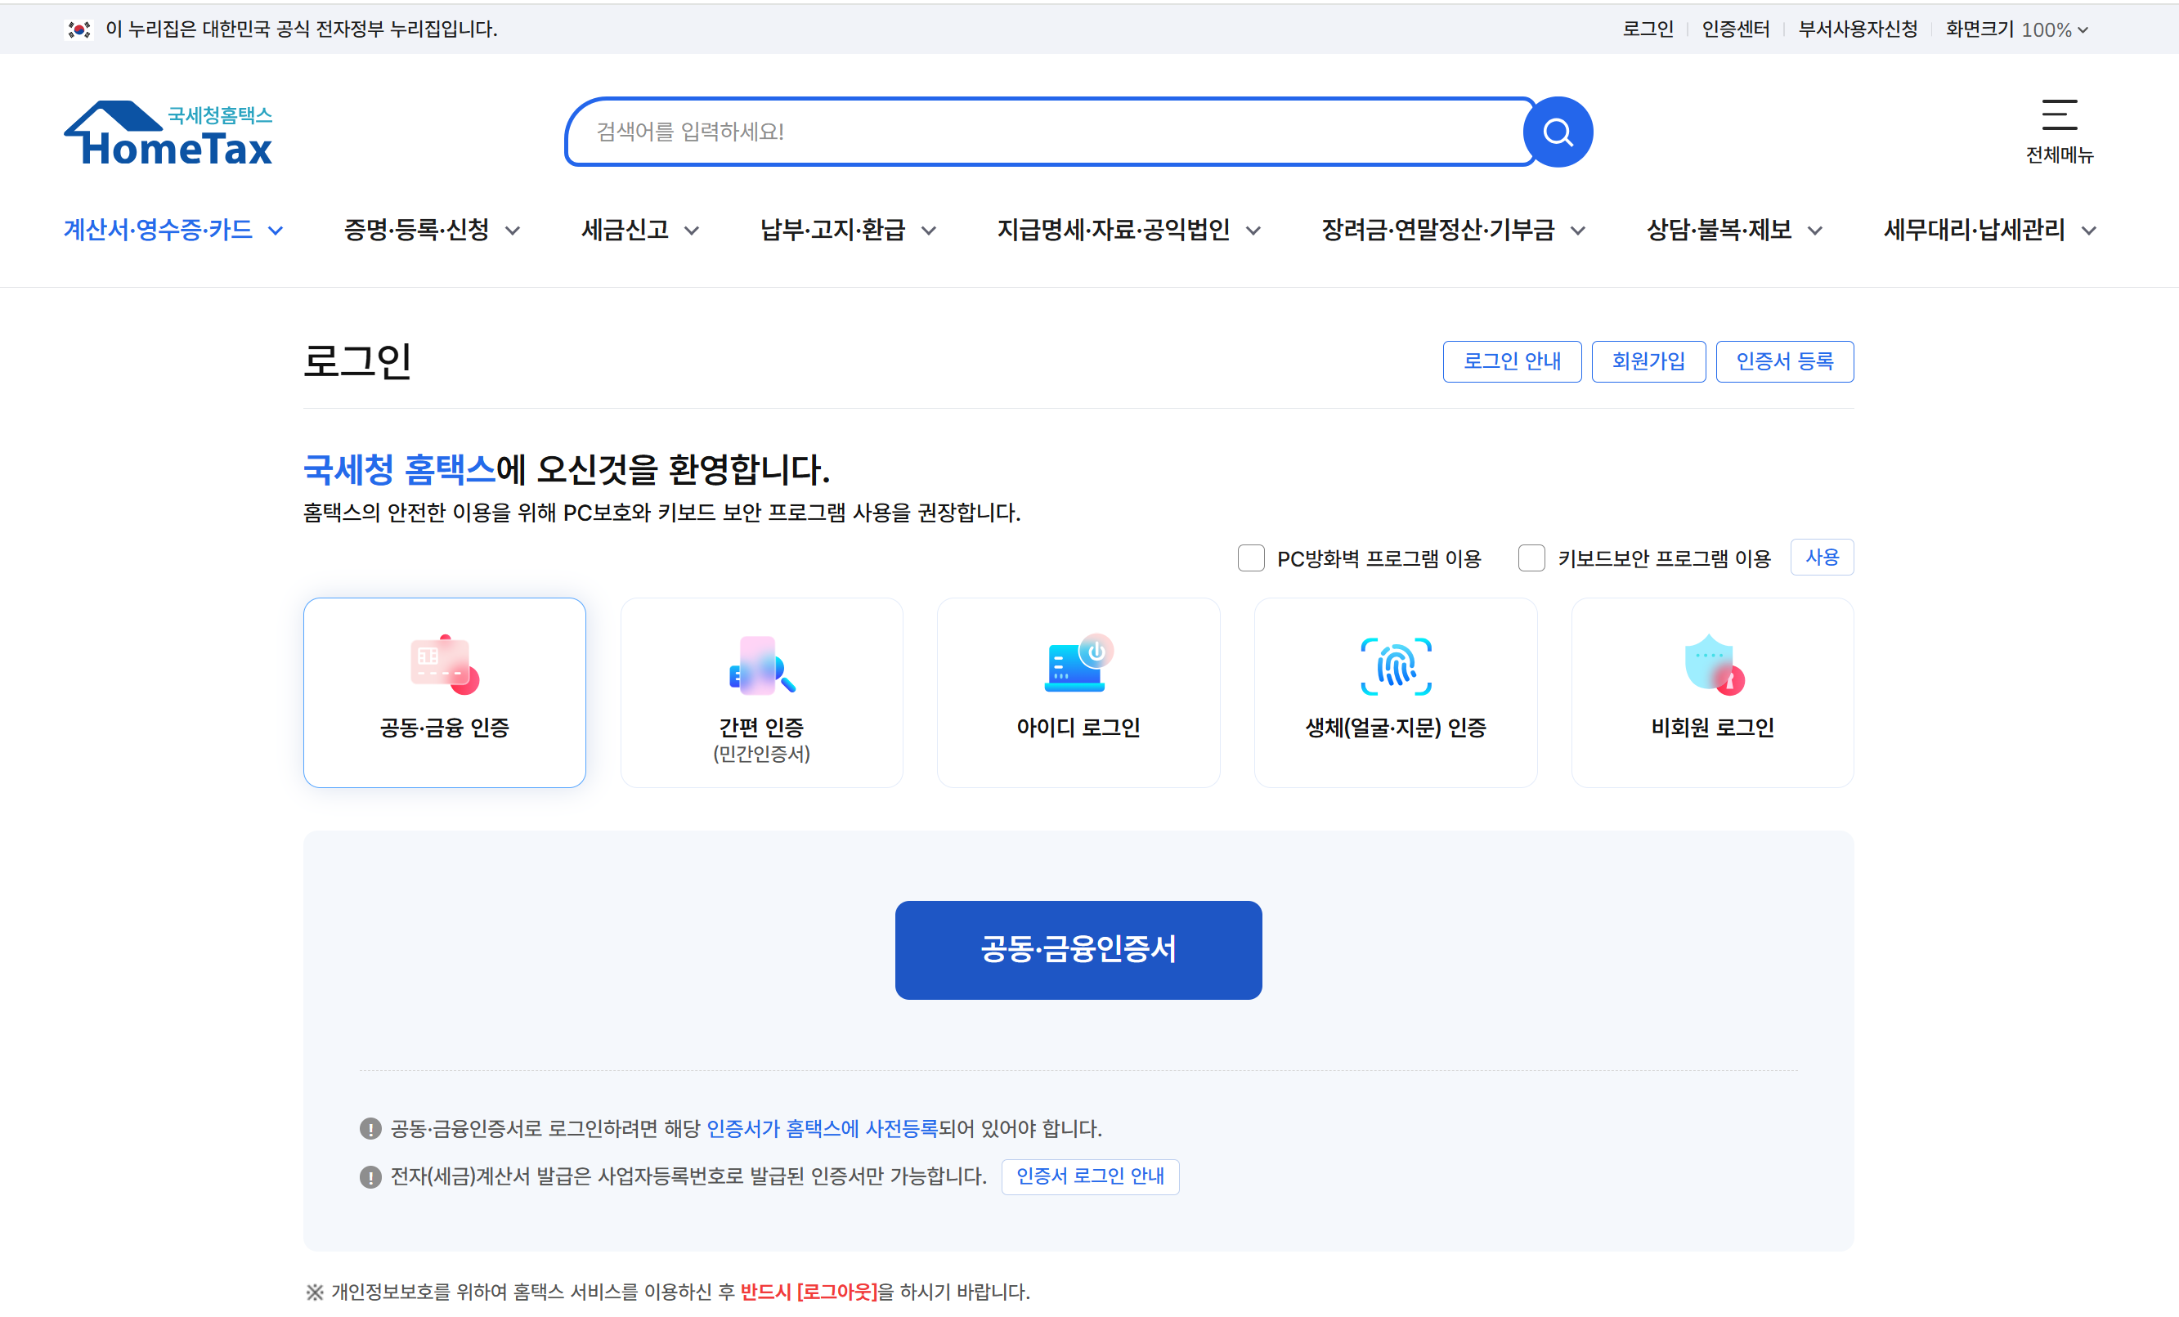Expand 상담·불복·제보 menu chevron
This screenshot has height=1317, width=2179.
tap(1814, 231)
